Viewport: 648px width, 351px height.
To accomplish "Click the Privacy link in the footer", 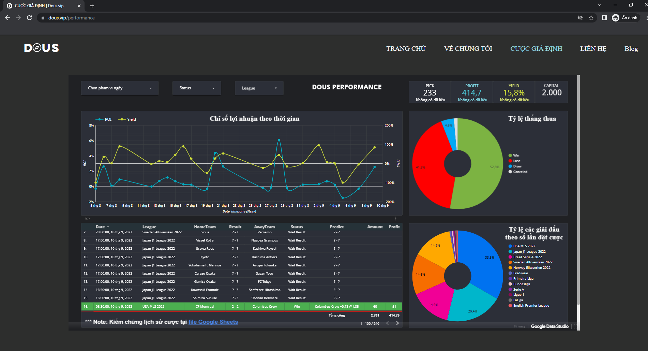I will (519, 326).
